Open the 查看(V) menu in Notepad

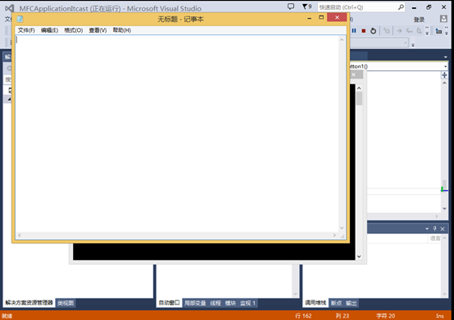(x=98, y=30)
